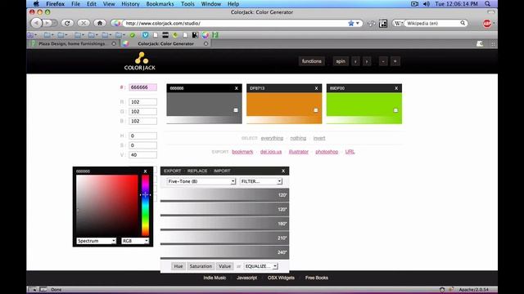Screen dimensions: 524x294
Task: Close the 666666 gray color card
Action: click(x=237, y=88)
